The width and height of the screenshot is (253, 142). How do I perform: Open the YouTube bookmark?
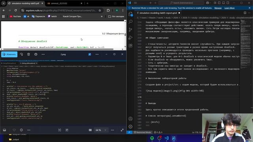(x=15, y=17)
